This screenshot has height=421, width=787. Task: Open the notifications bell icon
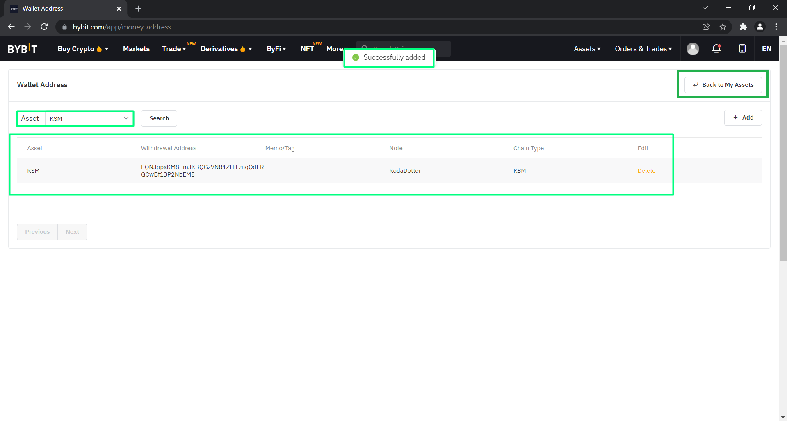pyautogui.click(x=716, y=49)
